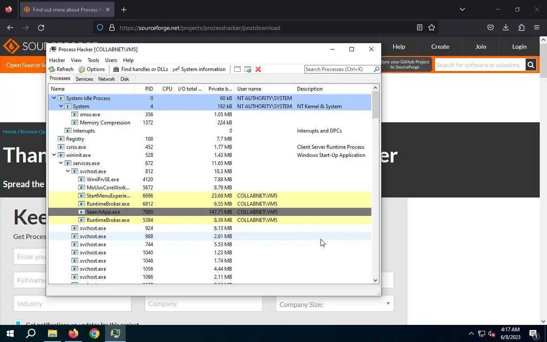Select the SearchApp.exe process
This screenshot has width=547, height=342.
tap(209, 212)
